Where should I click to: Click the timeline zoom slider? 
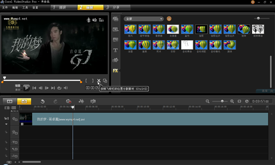point(222,101)
